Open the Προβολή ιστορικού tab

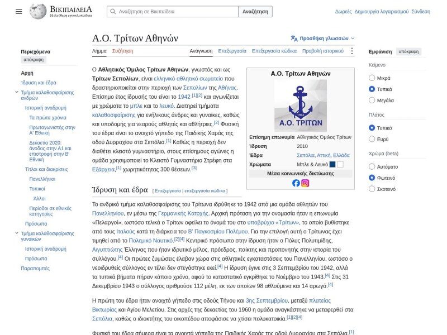point(323,51)
